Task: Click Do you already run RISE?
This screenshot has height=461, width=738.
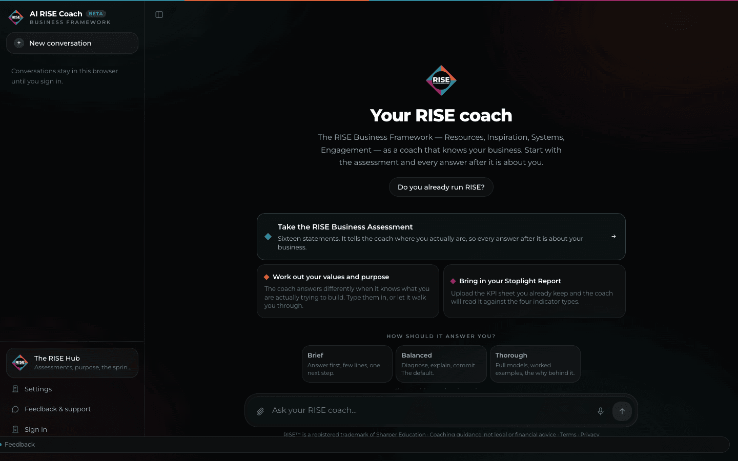Action: (441, 187)
